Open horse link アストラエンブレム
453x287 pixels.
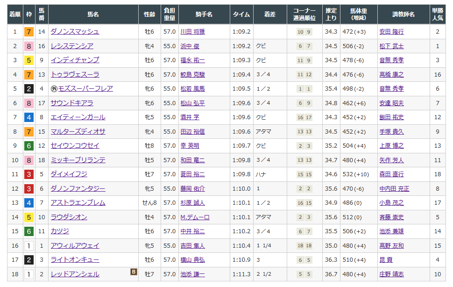pos(78,203)
